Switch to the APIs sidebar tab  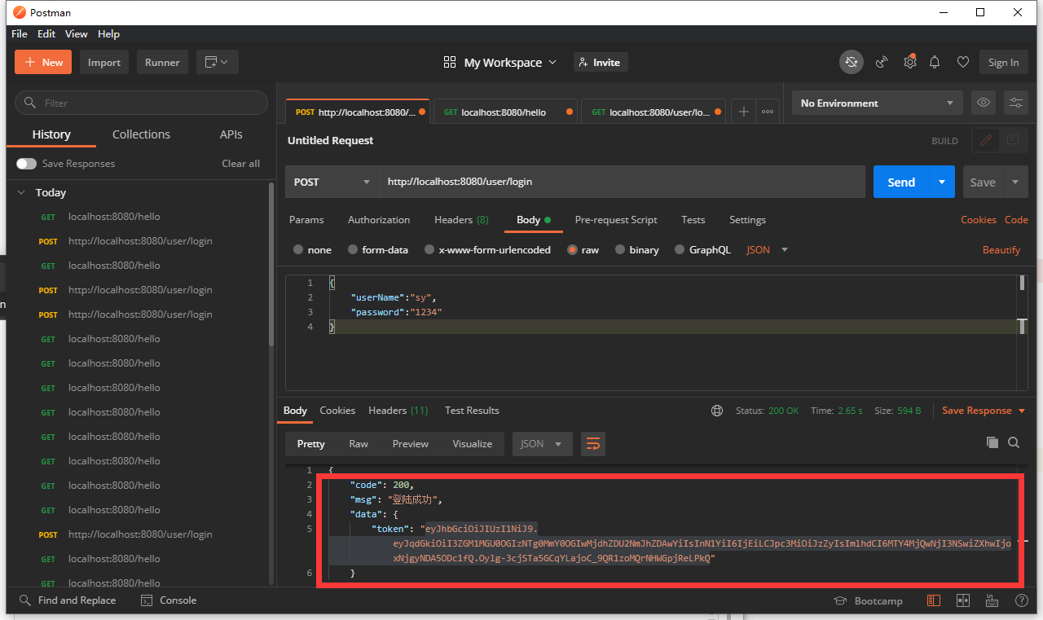(x=231, y=134)
